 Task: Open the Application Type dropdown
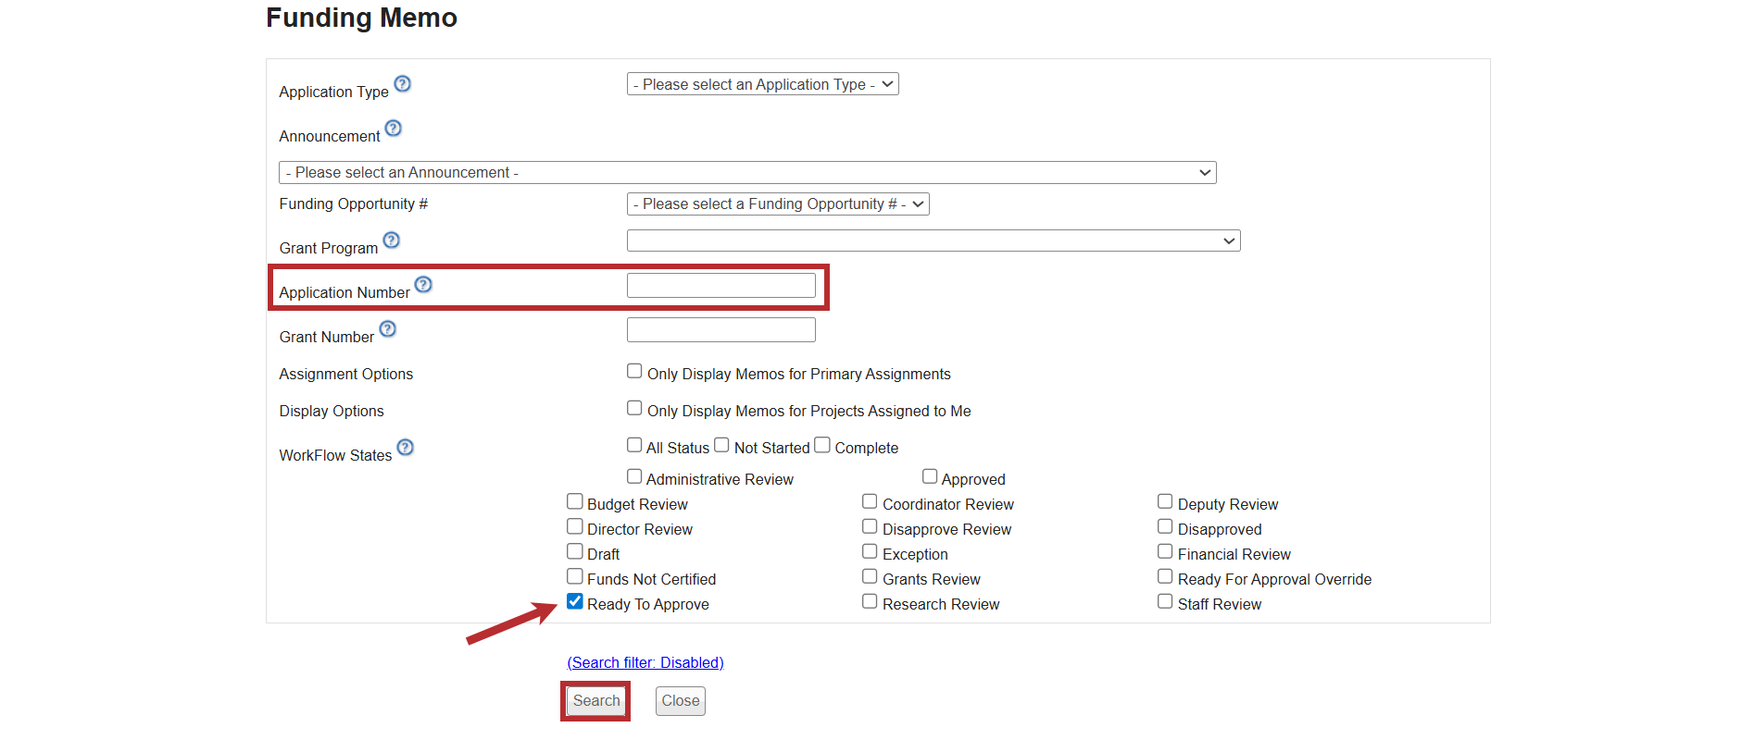762,84
